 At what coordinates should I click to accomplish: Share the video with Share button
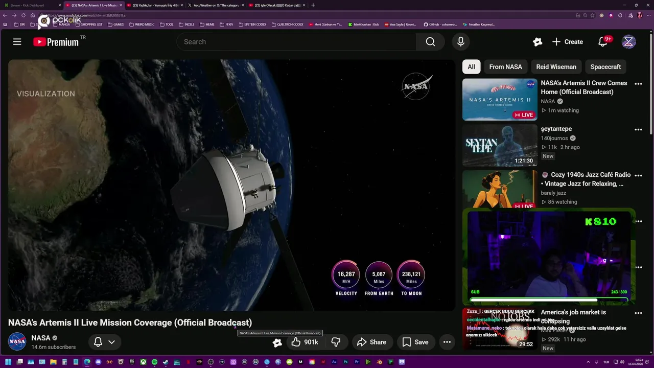tap(371, 342)
